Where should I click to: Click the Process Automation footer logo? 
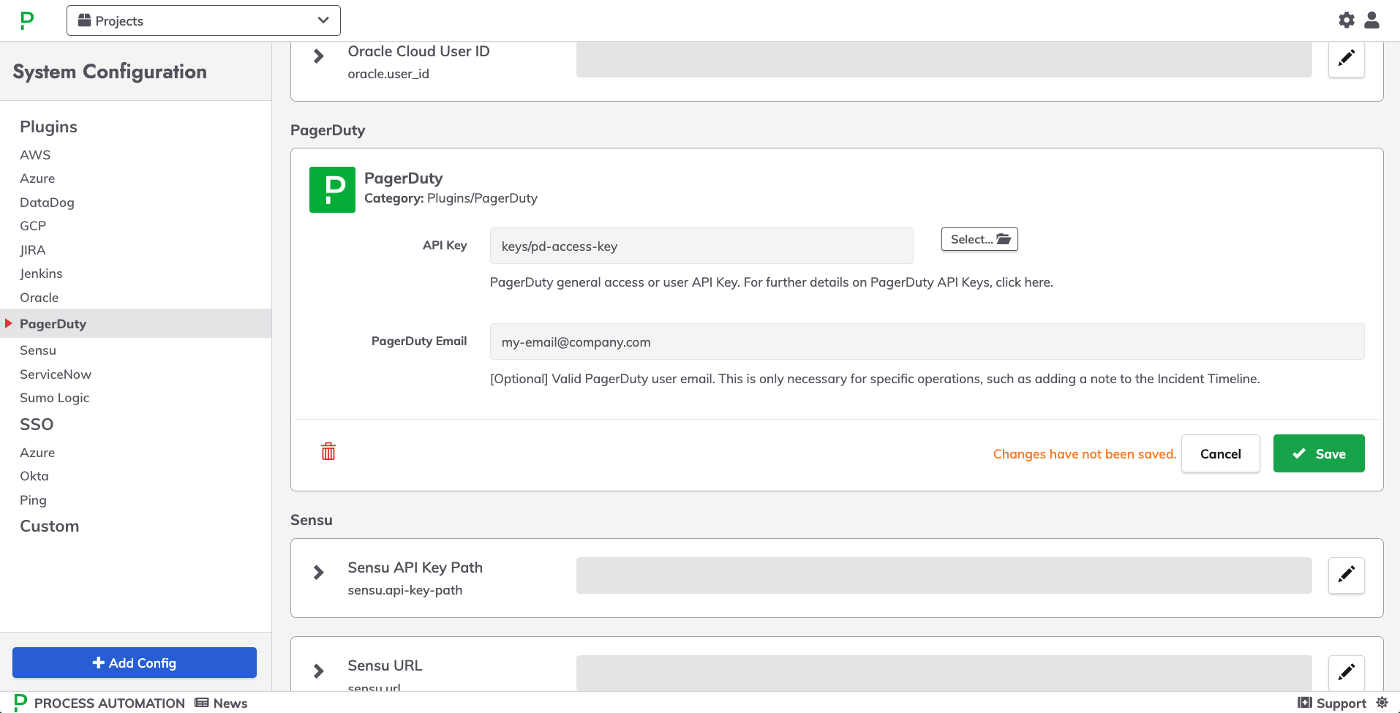point(99,703)
